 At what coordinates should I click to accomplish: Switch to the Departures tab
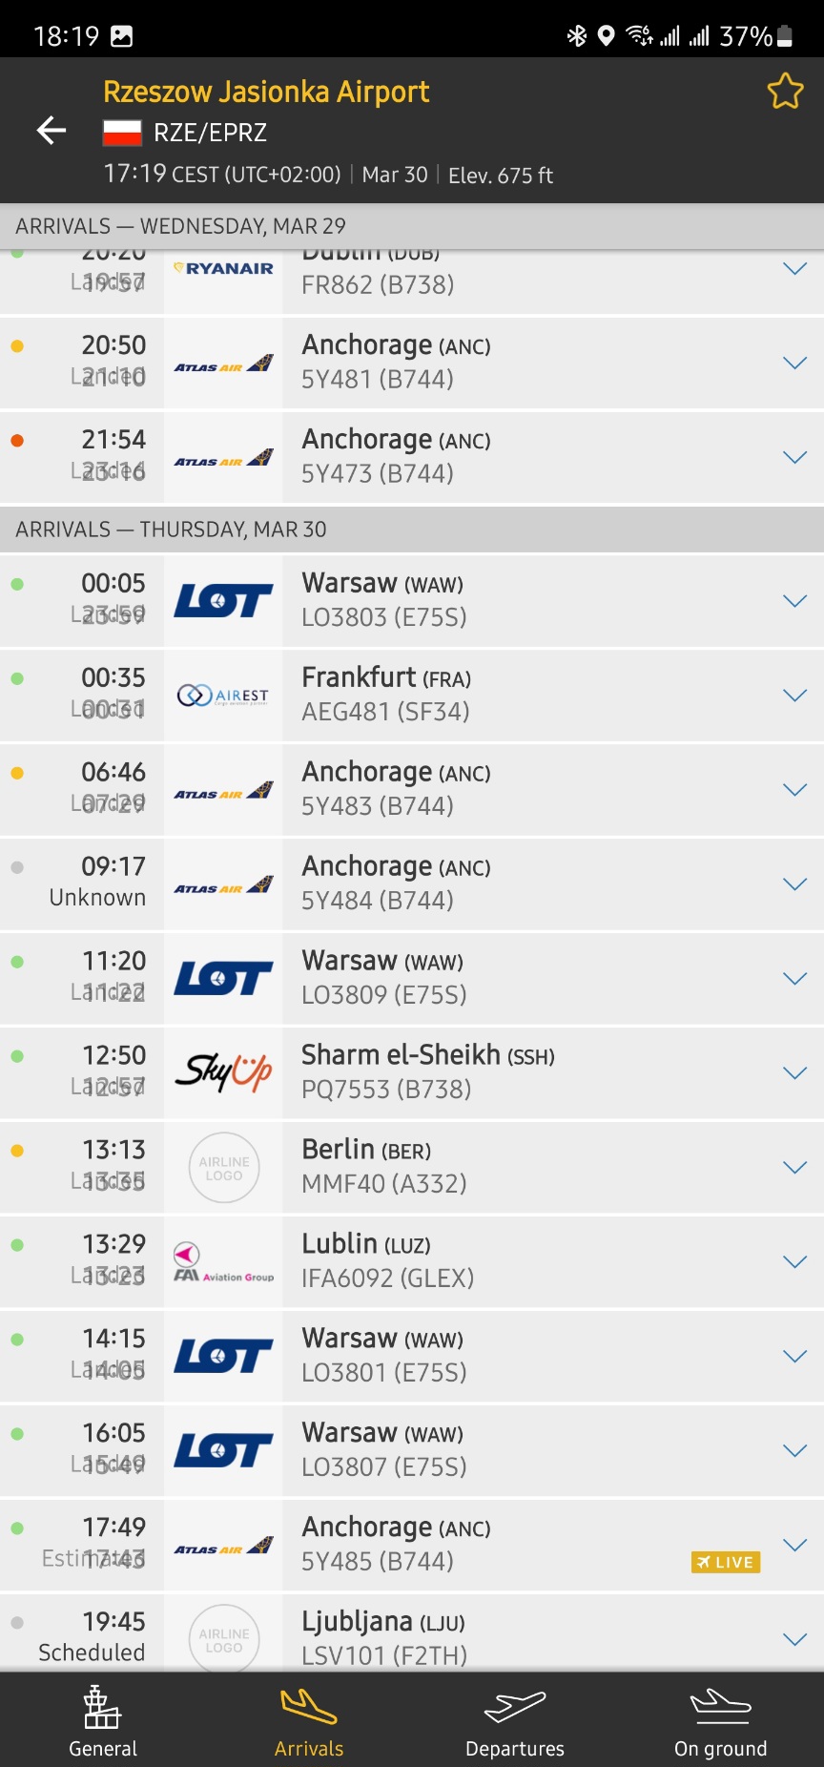[x=515, y=1720]
